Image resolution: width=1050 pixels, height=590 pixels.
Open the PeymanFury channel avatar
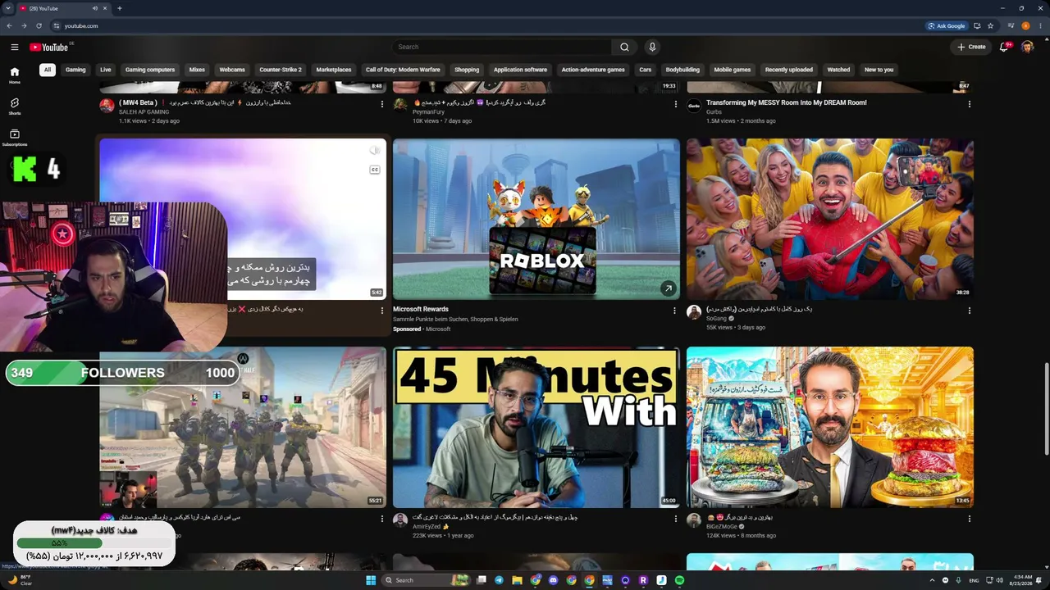[400, 105]
